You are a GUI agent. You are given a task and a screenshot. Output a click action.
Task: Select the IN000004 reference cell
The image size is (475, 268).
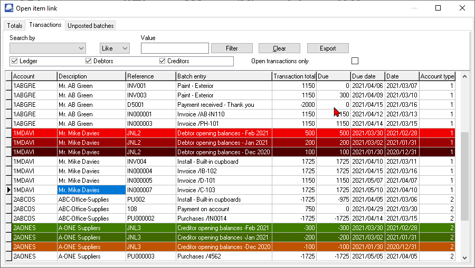[x=150, y=171]
